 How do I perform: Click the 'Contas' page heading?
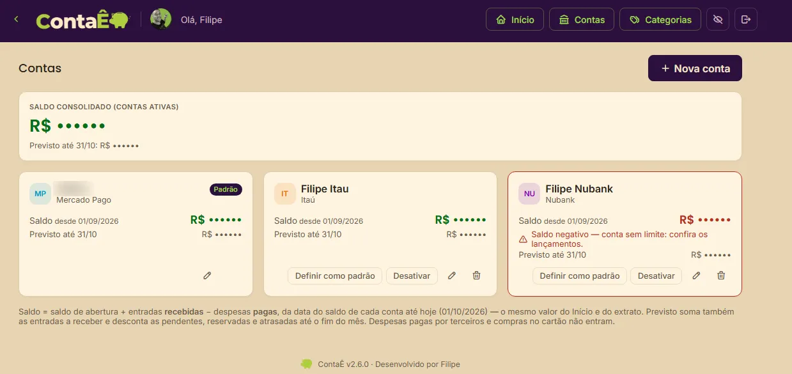(x=40, y=68)
